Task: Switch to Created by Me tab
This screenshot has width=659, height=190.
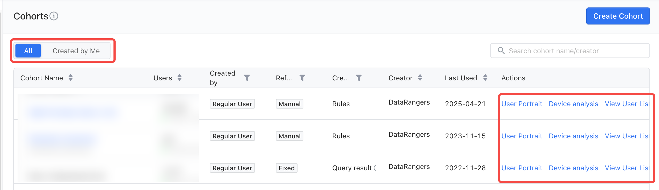Action: point(76,51)
